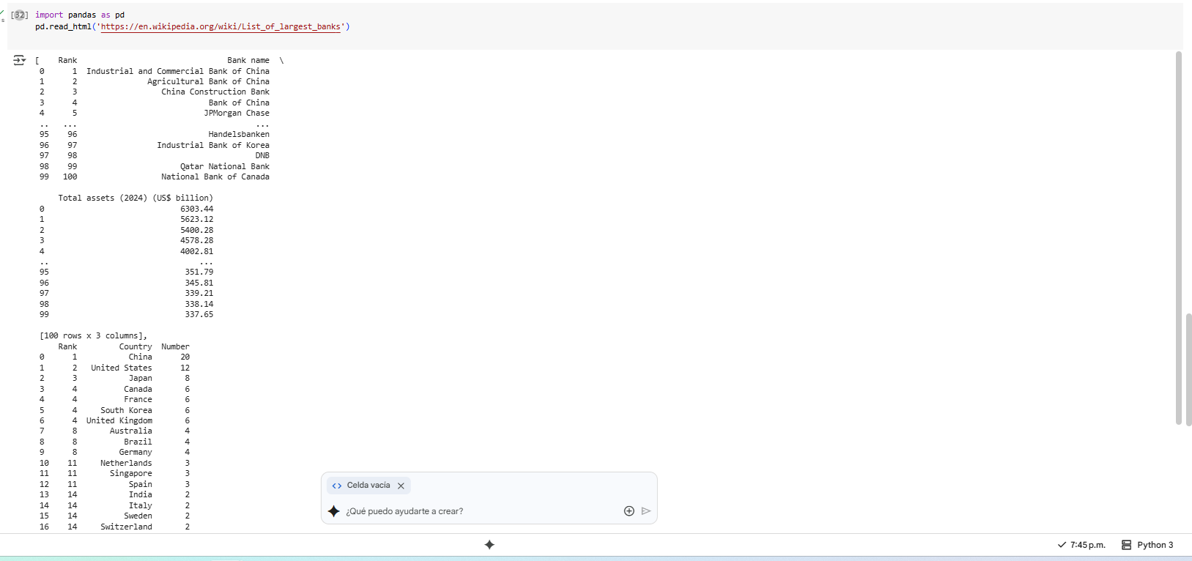Click the code brackets icon on Celda vacía chip
The width and height of the screenshot is (1192, 561).
[337, 486]
